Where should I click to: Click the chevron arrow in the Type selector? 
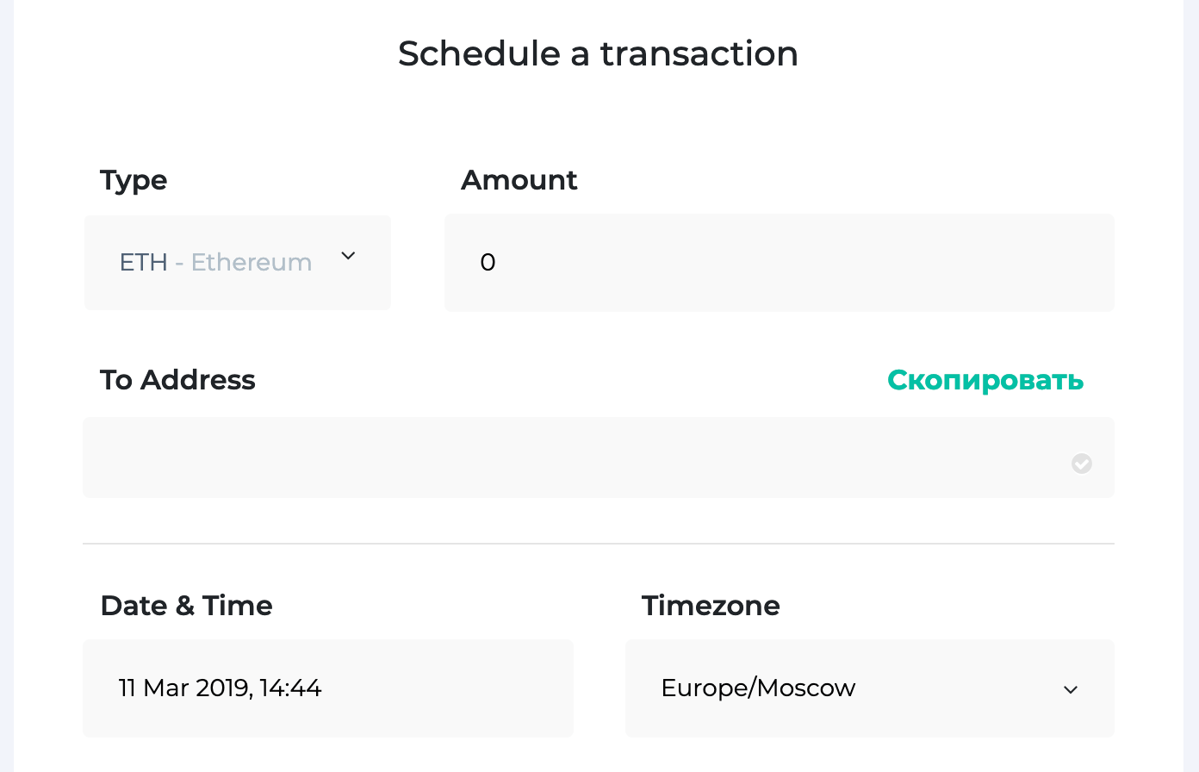pyautogui.click(x=348, y=256)
